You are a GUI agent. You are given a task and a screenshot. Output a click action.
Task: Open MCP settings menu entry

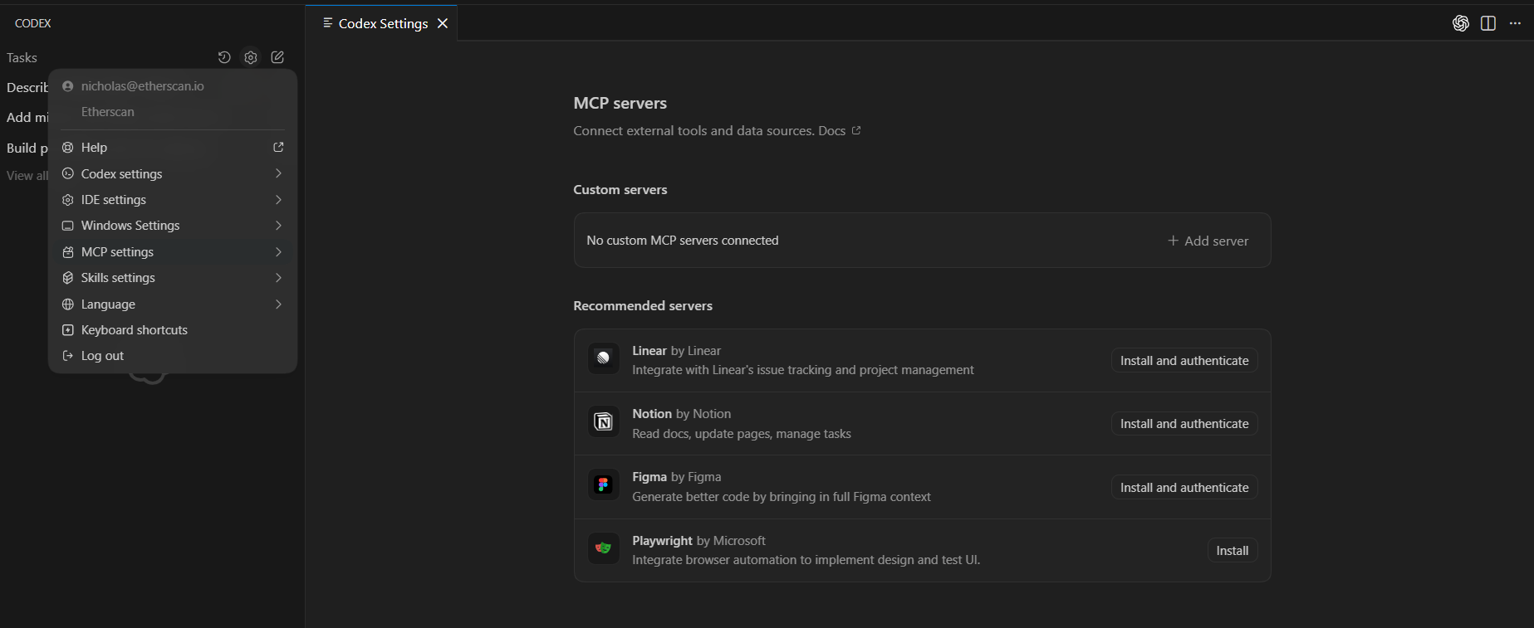pyautogui.click(x=173, y=252)
